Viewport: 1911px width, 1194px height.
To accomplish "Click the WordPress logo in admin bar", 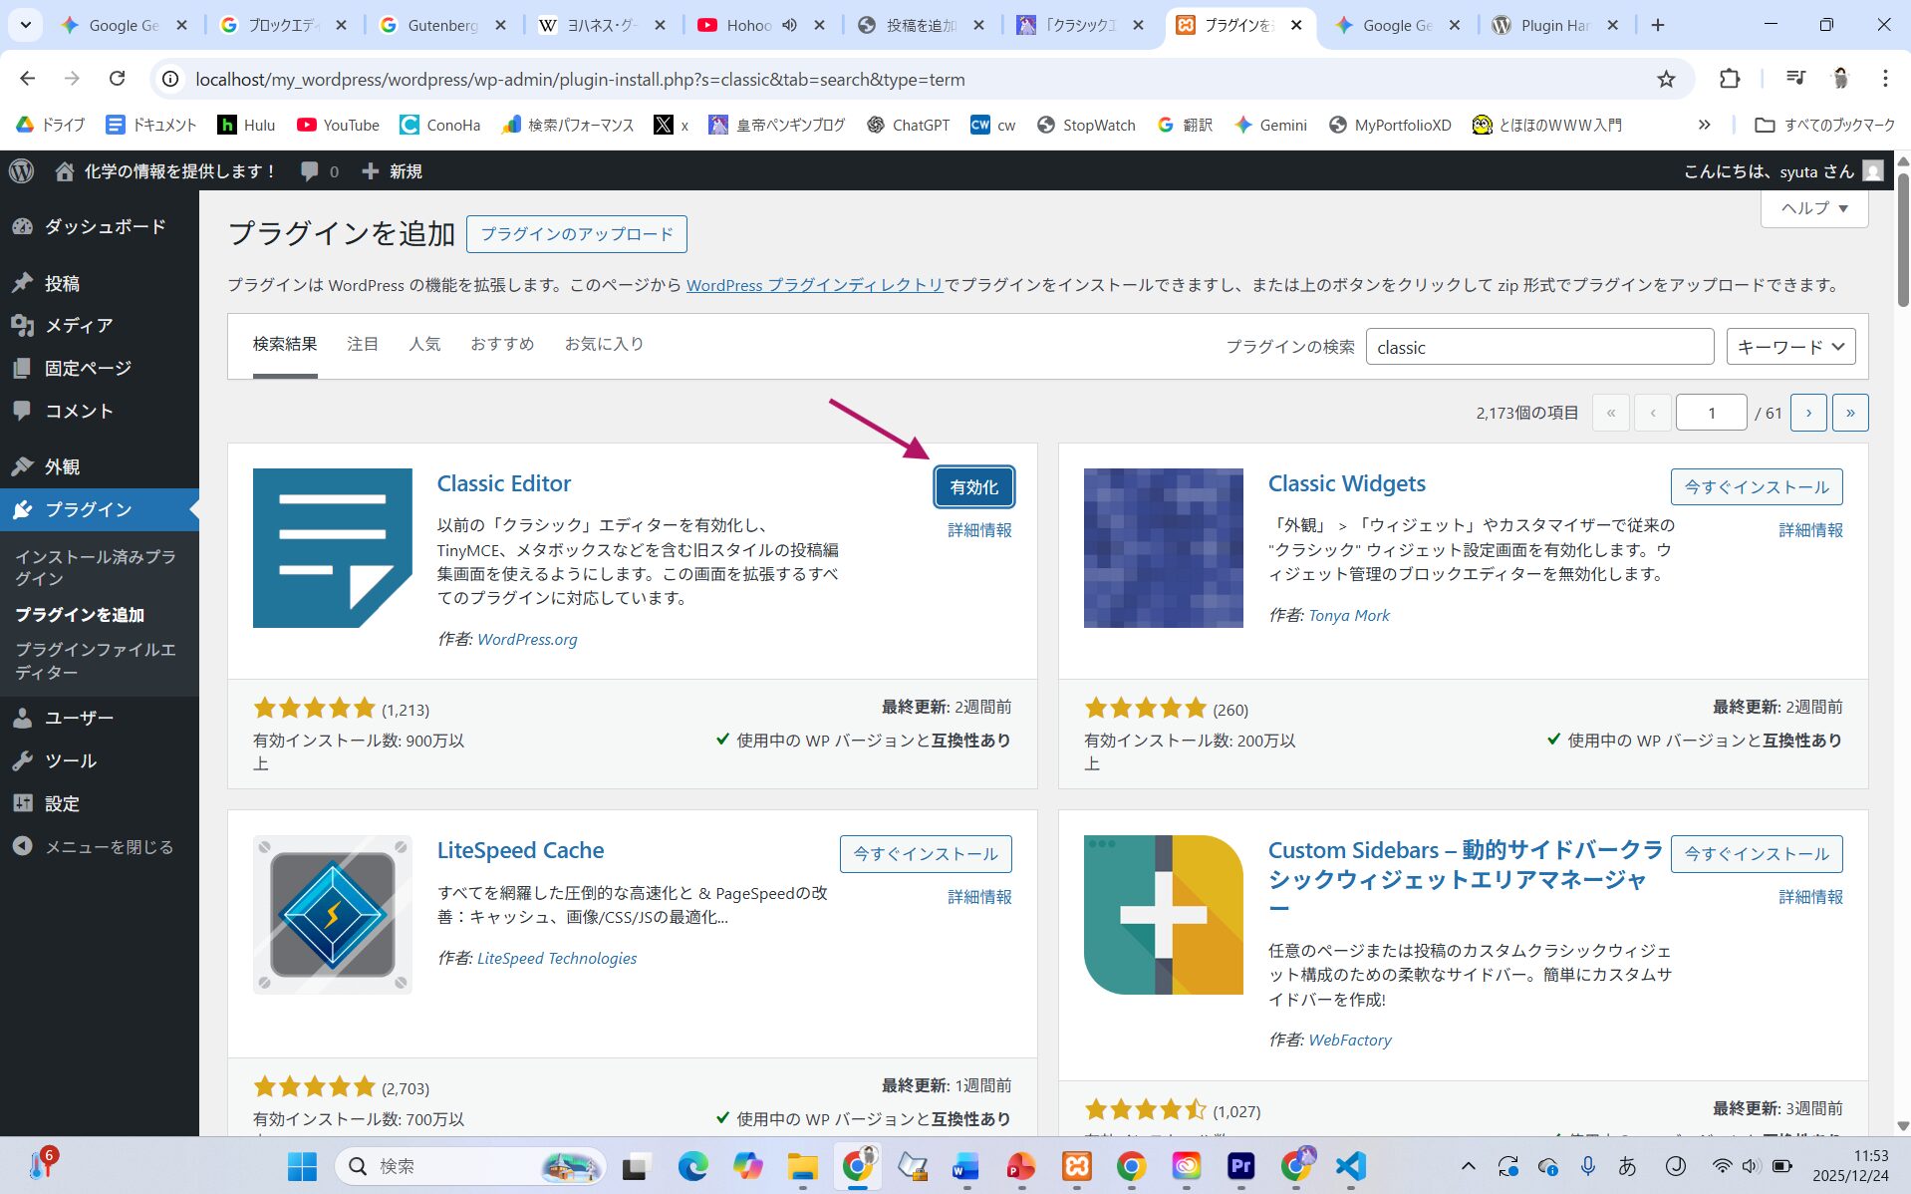I will point(21,171).
